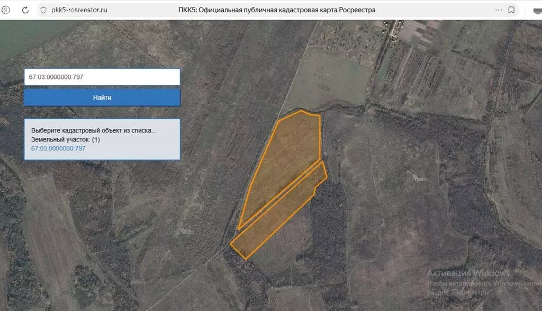Image resolution: width=542 pixels, height=311 pixels.
Task: Open the three-dots address bar menu
Action: (x=499, y=10)
